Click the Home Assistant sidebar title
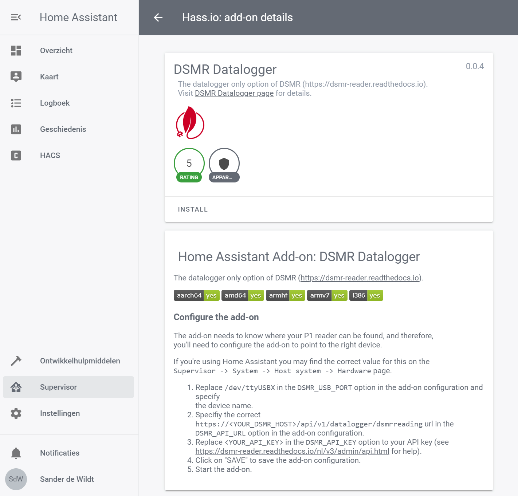The width and height of the screenshot is (518, 496). (x=78, y=17)
